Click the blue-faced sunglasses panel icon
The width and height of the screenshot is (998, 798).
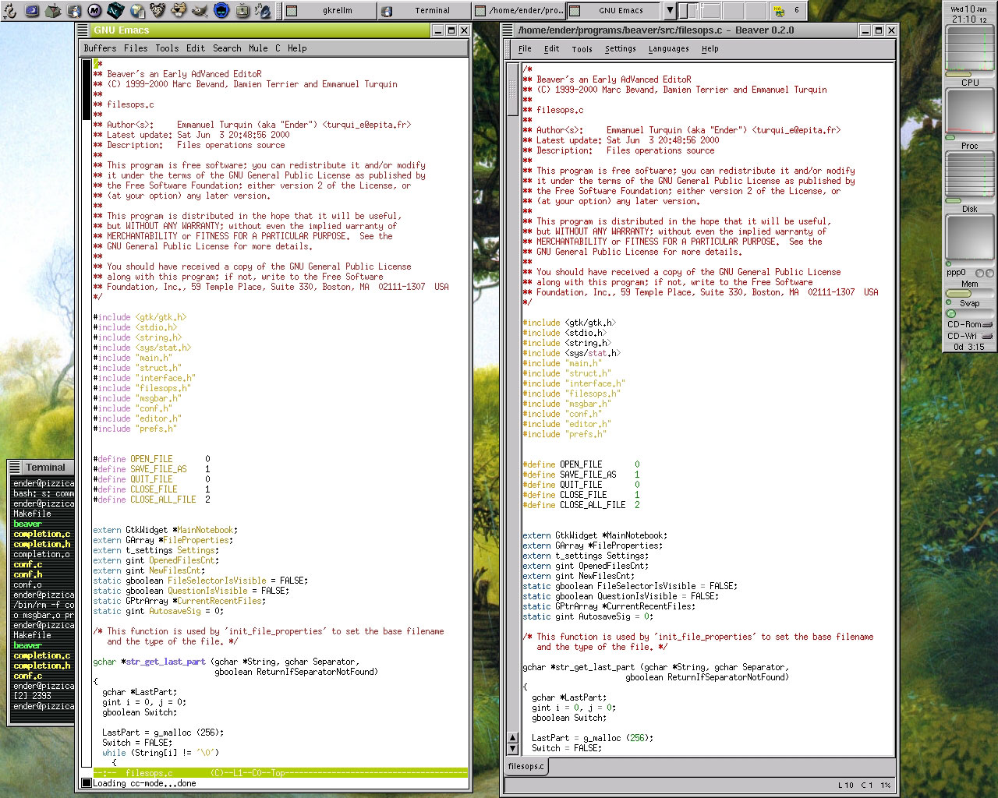click(221, 10)
